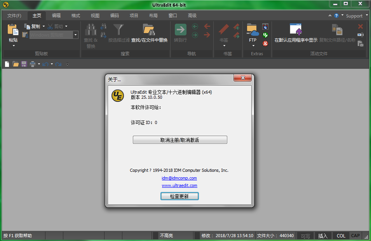Image resolution: width=371 pixels, height=241 pixels.
Task: Close the About (关于) dialog
Action: coord(242,78)
